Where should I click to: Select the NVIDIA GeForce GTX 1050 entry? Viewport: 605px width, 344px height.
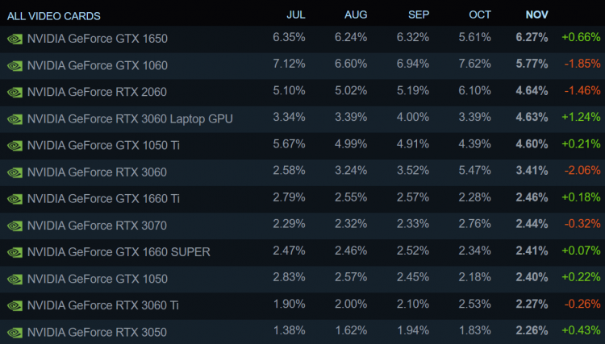click(97, 278)
